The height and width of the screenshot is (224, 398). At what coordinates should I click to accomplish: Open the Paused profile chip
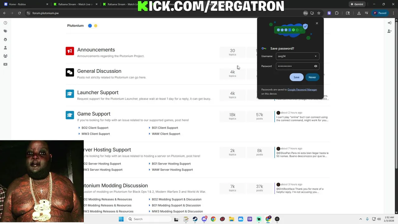[380, 13]
